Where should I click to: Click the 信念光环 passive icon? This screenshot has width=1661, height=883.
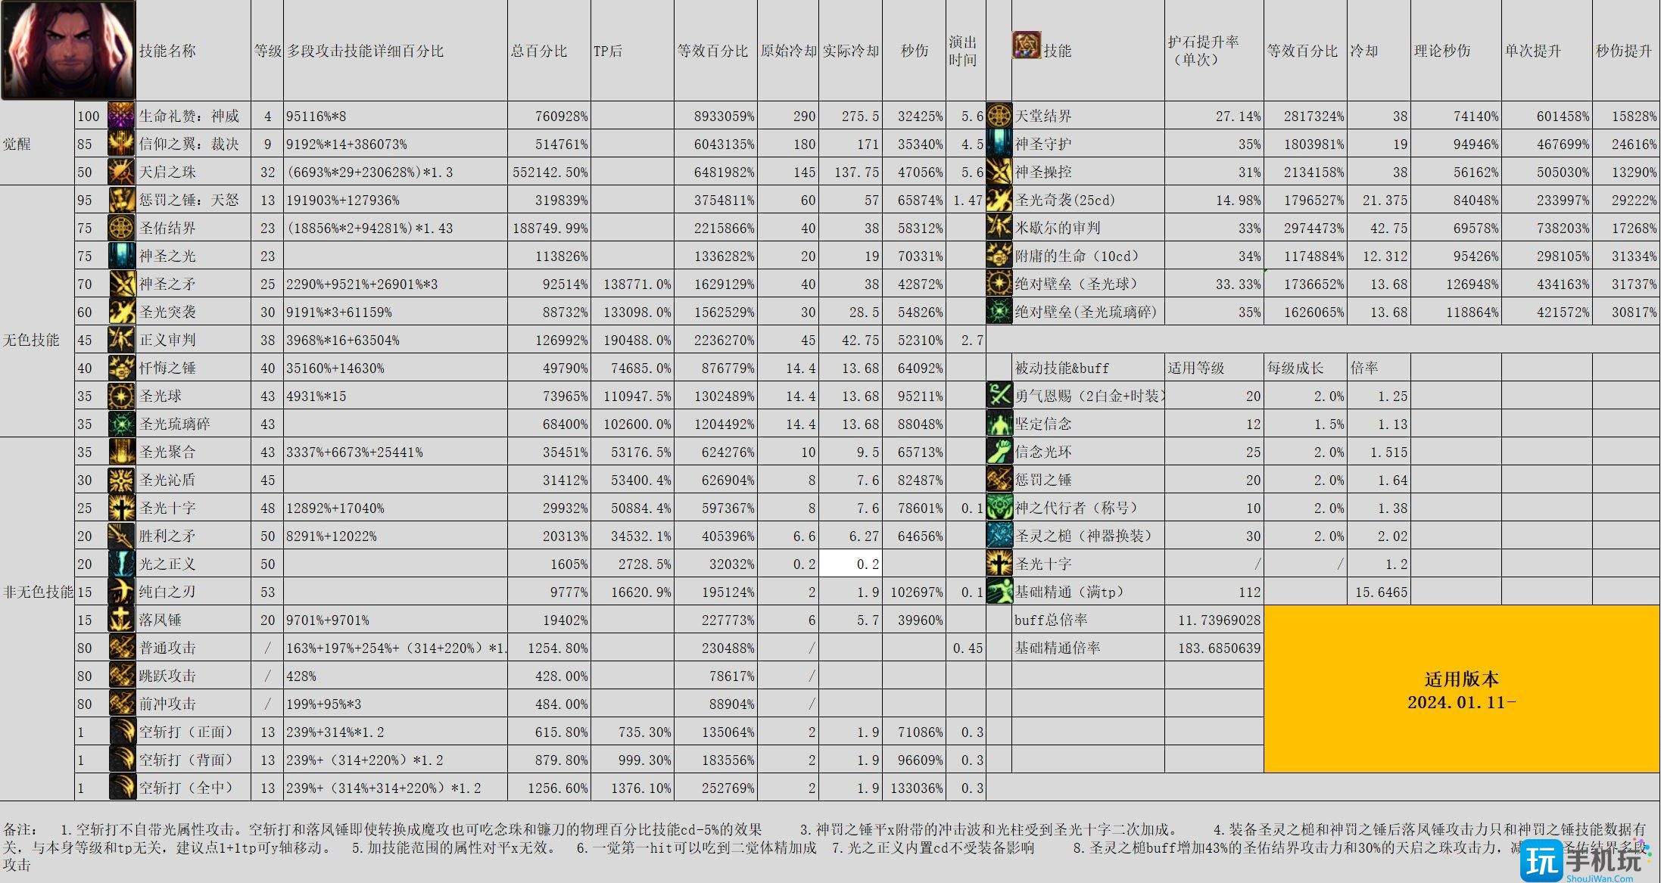coord(999,452)
